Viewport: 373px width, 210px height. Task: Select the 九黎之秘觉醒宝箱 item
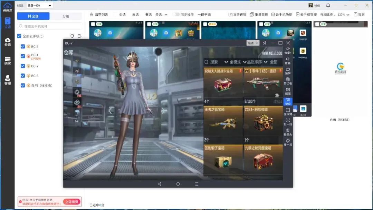(263, 160)
